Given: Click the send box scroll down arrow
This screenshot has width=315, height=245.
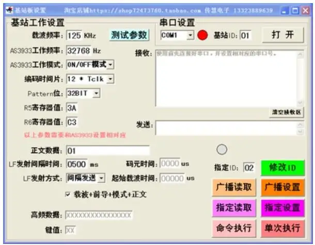Looking at the screenshot, I should 301,131.
